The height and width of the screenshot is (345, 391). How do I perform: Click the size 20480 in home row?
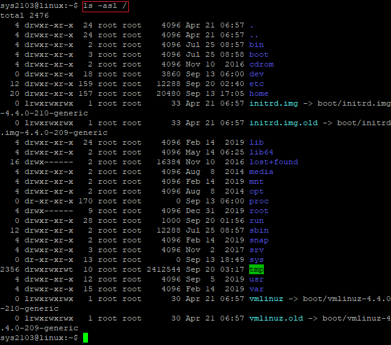(169, 93)
